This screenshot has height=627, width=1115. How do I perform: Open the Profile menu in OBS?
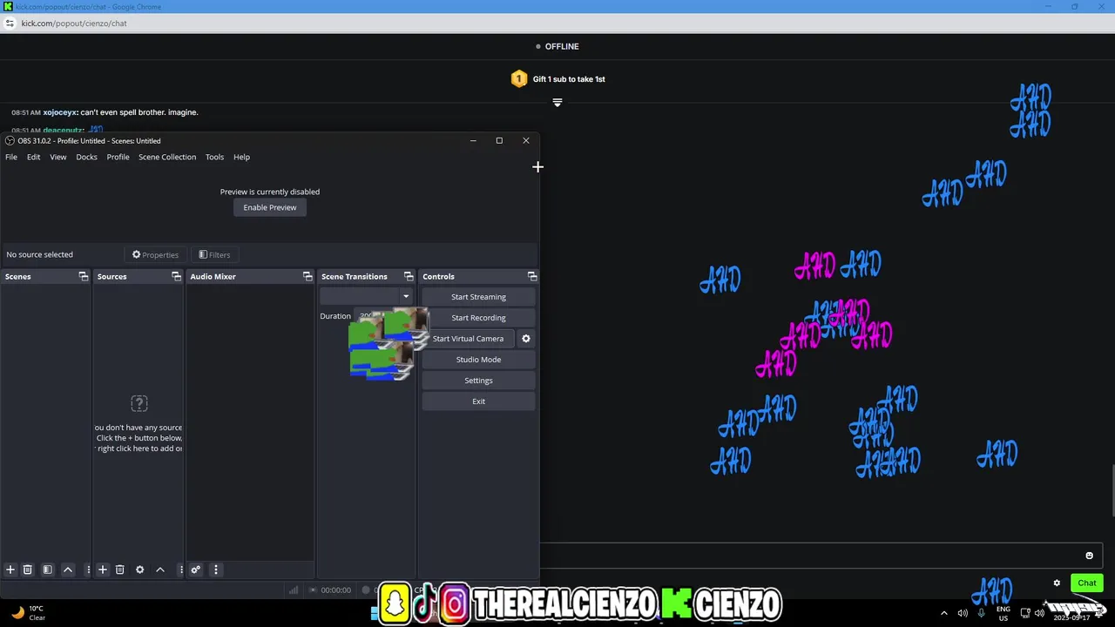tap(118, 158)
